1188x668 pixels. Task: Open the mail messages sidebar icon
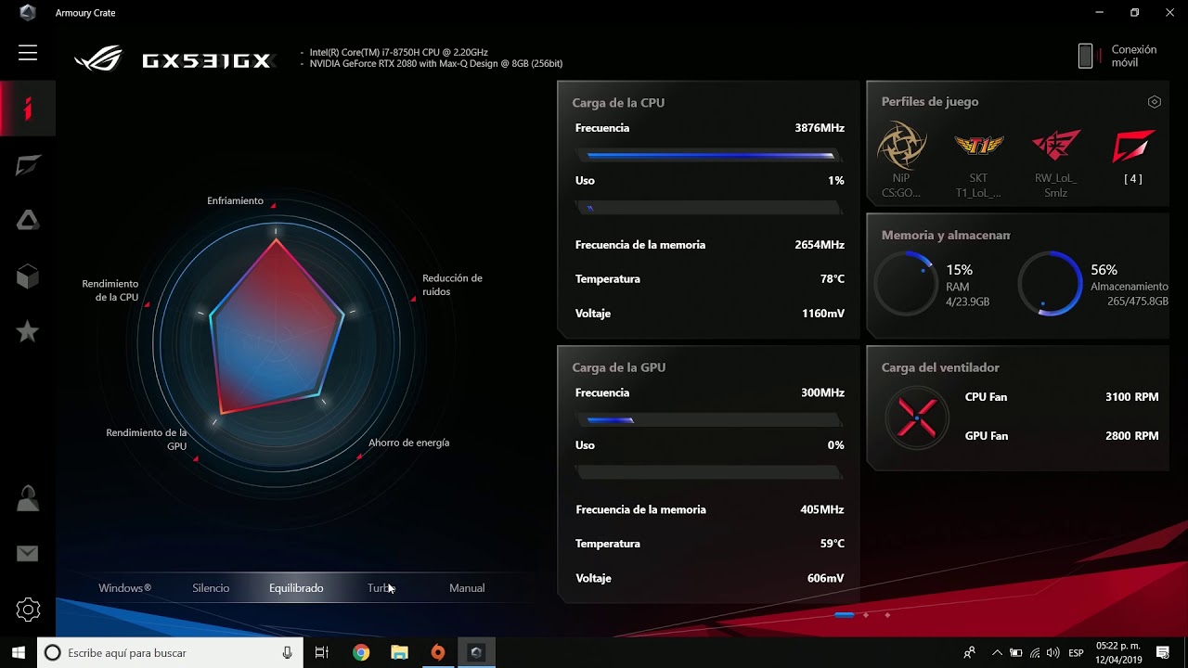coord(28,554)
